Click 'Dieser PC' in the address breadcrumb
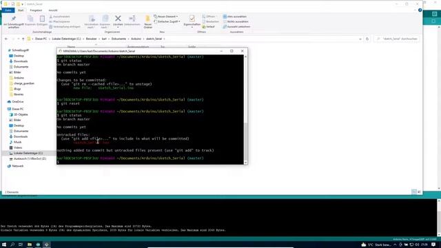441x248 pixels. [x=41, y=39]
